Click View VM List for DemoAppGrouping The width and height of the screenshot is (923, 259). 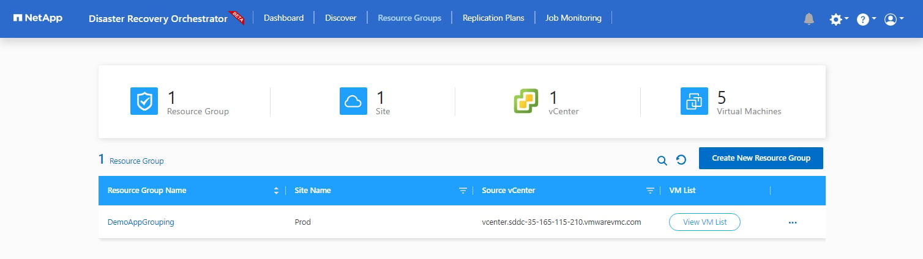click(704, 222)
